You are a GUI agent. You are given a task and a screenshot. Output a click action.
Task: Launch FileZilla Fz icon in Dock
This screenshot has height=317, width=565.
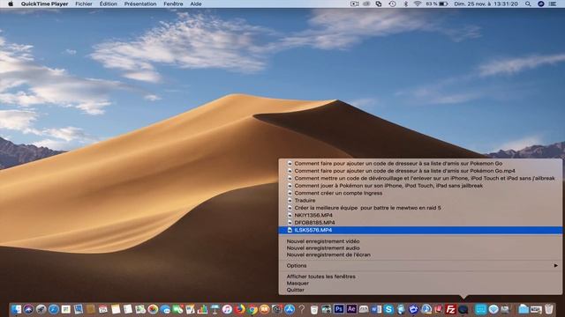(450, 309)
